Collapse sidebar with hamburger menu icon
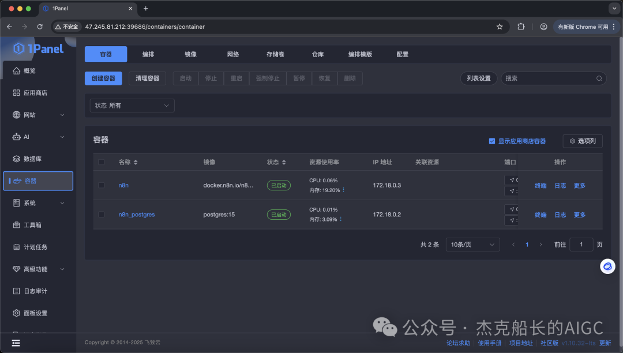The width and height of the screenshot is (623, 353). [x=16, y=343]
